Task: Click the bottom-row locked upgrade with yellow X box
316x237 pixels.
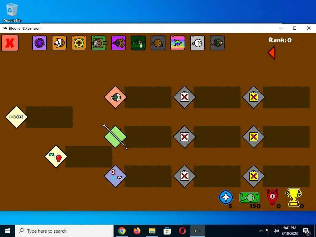Action: click(x=254, y=176)
